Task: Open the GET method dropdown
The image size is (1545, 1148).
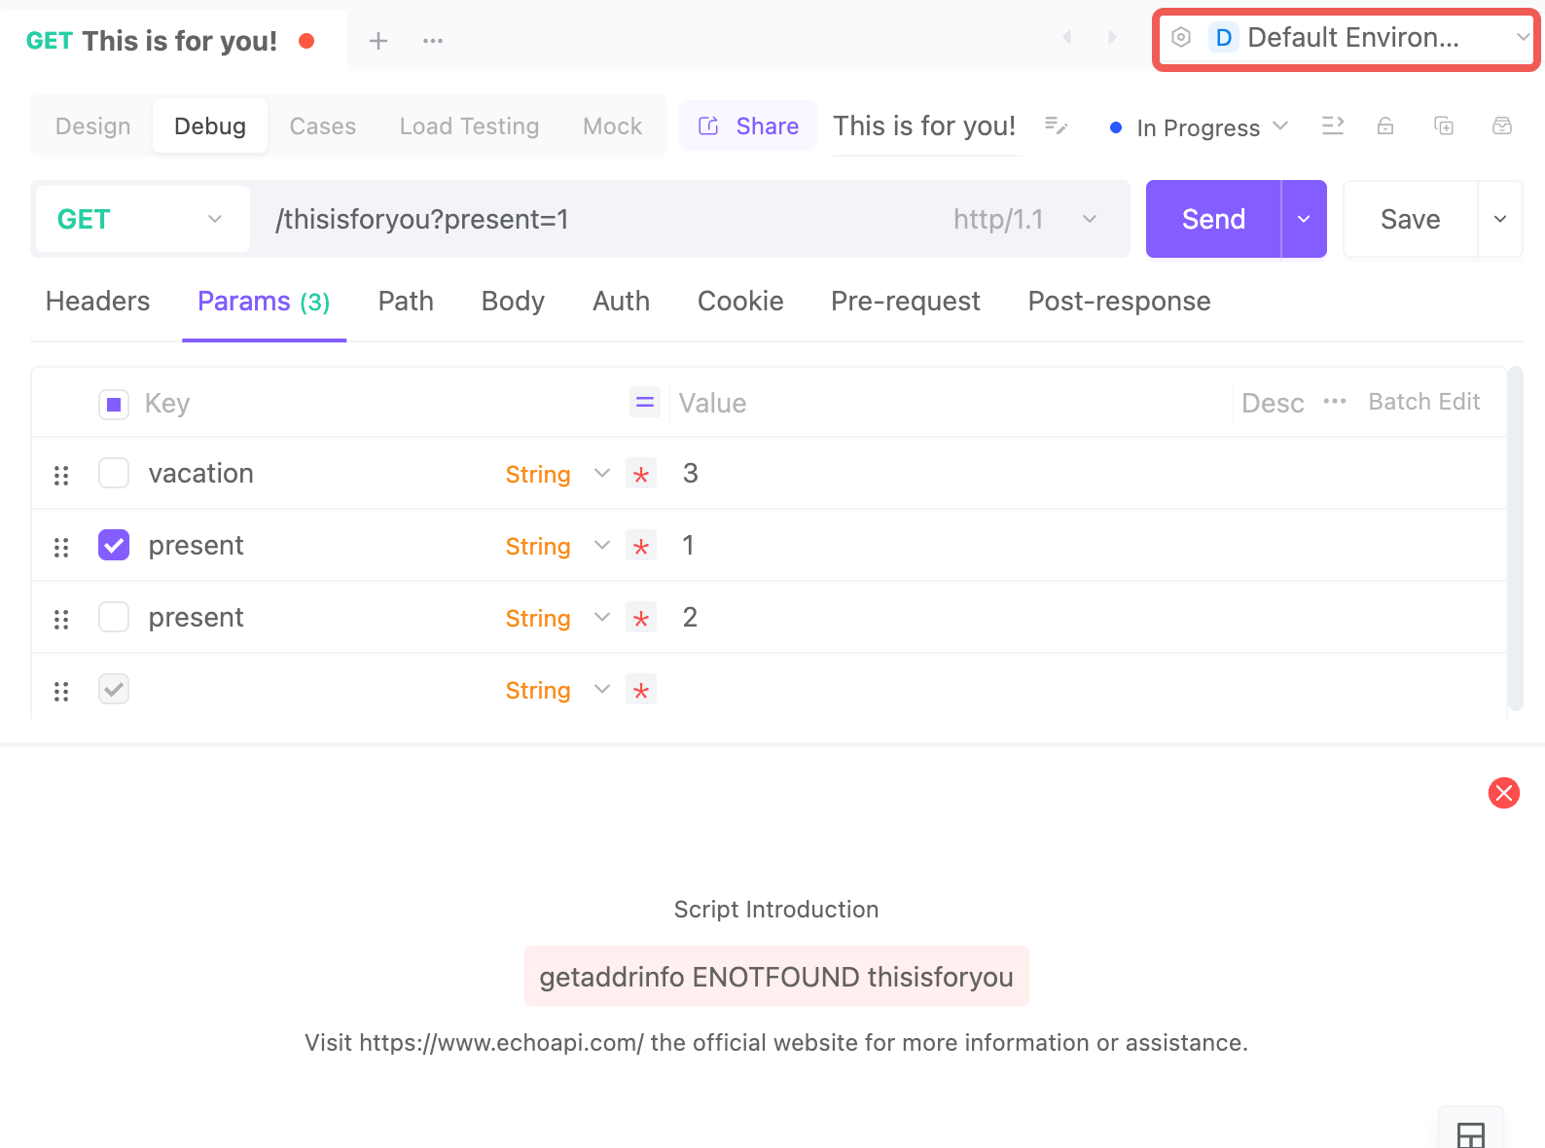Action: 142,219
